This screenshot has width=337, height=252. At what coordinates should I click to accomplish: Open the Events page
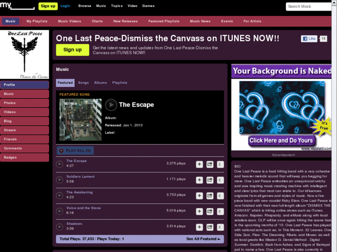tap(227, 21)
